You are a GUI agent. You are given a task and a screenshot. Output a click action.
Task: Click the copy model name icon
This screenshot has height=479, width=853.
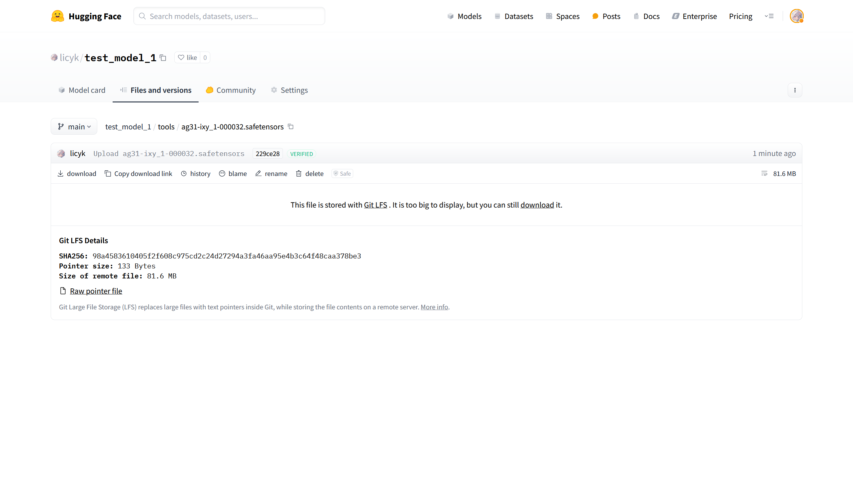click(163, 58)
